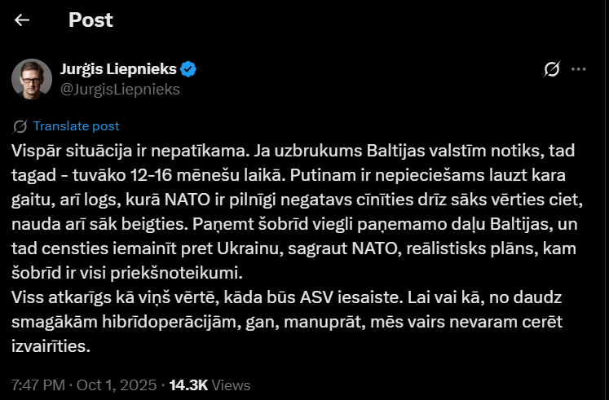Click the Translate post link

click(x=77, y=126)
